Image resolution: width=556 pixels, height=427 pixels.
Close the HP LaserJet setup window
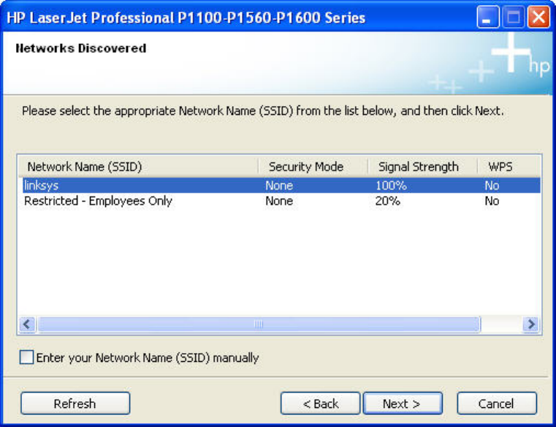[538, 17]
